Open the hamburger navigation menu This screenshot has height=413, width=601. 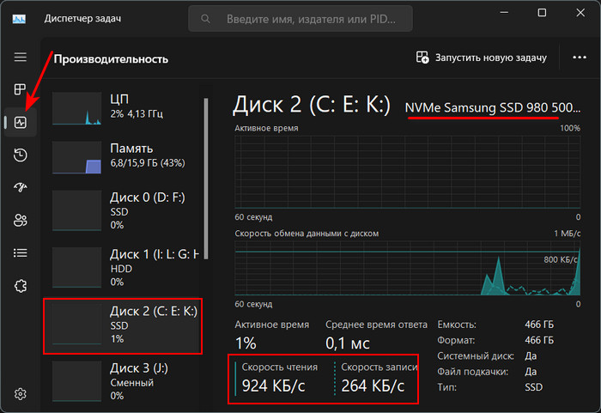click(21, 58)
